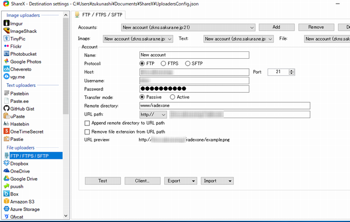Viewport: 350px width, 222px height.
Task: Focus the Name input field
Action: pyautogui.click(x=194, y=55)
